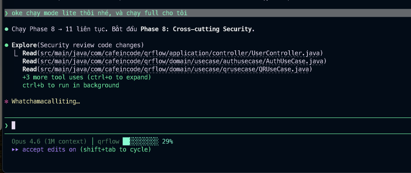Click the input prompt chevron icon
The image size is (411, 173).
(x=6, y=125)
